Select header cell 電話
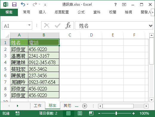 44,42
